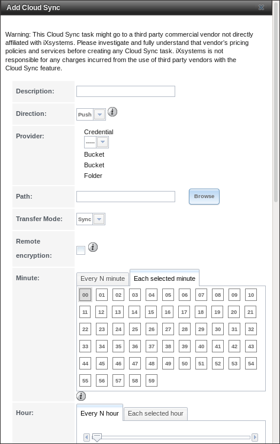Toggle minute 43 button
The image size is (280, 444).
click(x=251, y=346)
